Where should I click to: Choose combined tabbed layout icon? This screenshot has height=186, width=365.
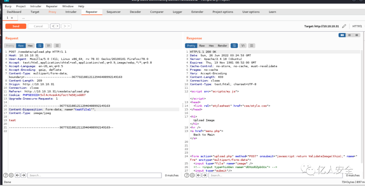coord(357,35)
